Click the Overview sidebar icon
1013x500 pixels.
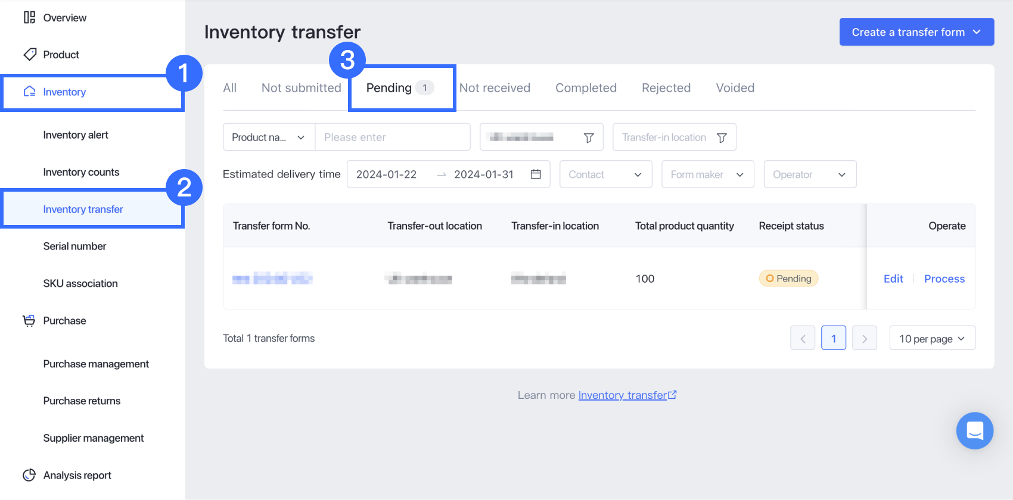pos(29,17)
